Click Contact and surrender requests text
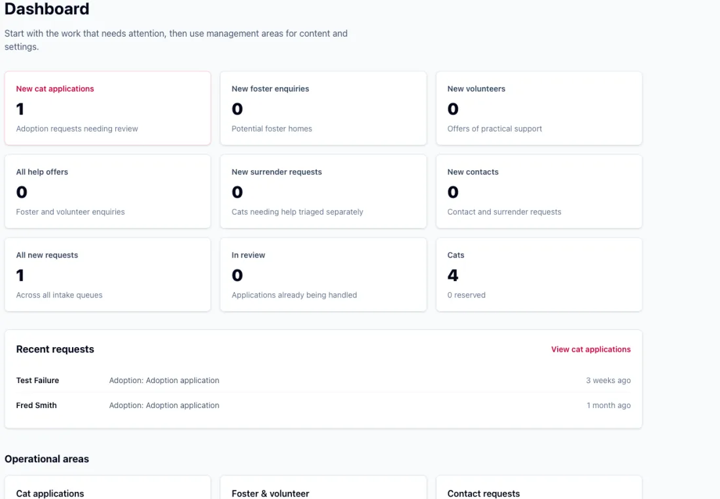Screen dimensions: 720x499 tap(504, 212)
